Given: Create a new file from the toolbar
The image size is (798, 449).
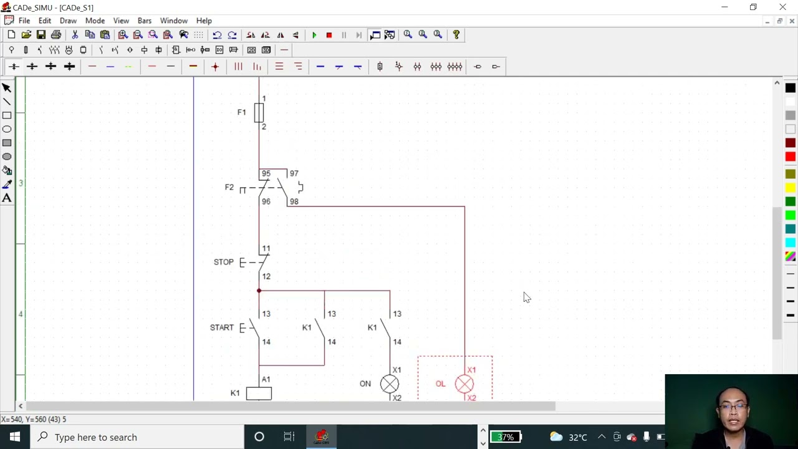Looking at the screenshot, I should (x=11, y=35).
